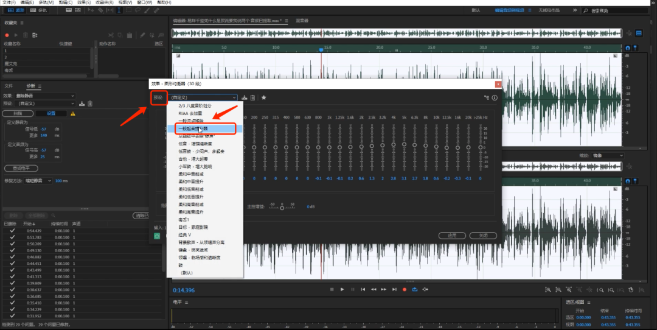The width and height of the screenshot is (657, 330).
Task: Open the 诊断 panel menu icon
Action: 40,86
